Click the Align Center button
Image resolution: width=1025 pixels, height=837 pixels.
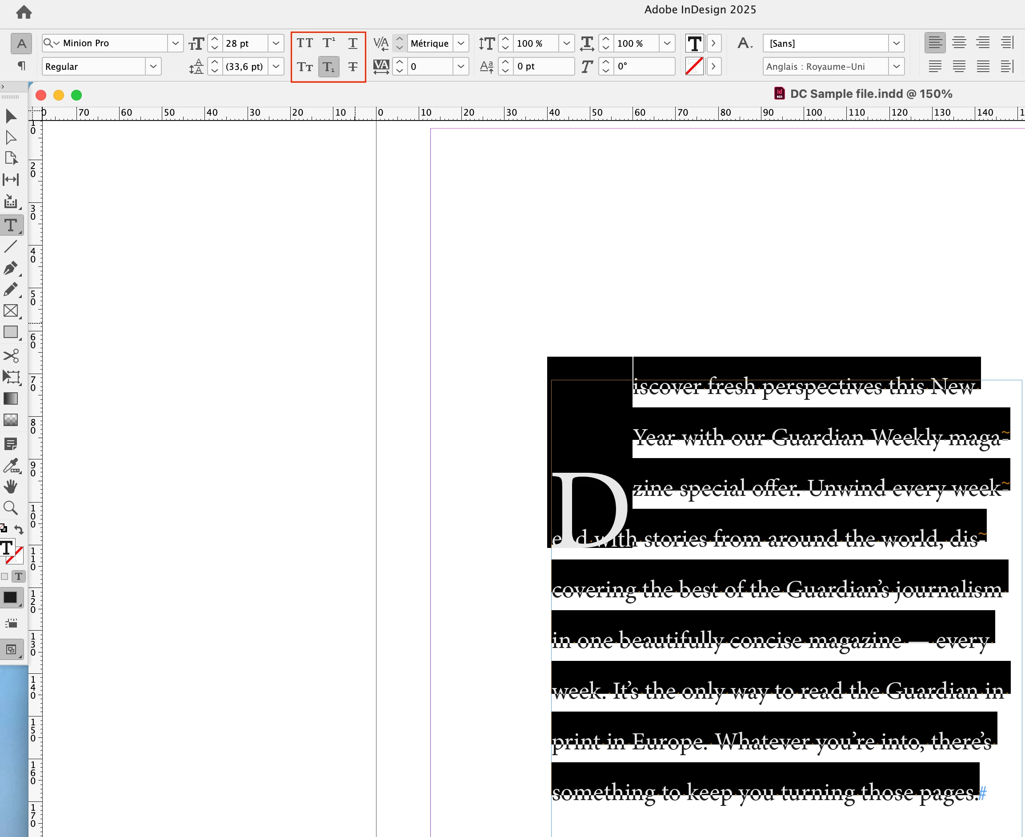(959, 43)
